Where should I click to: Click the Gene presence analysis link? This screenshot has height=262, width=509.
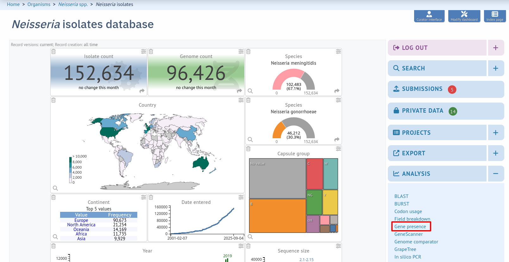click(x=410, y=227)
